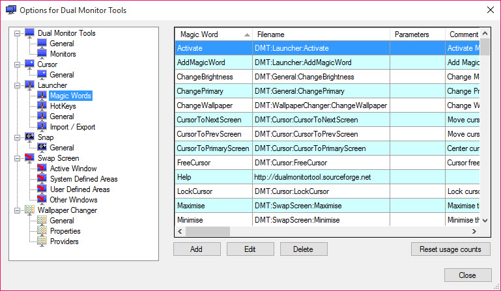Click the Launcher node icon
The width and height of the screenshot is (501, 291).
(x=29, y=85)
